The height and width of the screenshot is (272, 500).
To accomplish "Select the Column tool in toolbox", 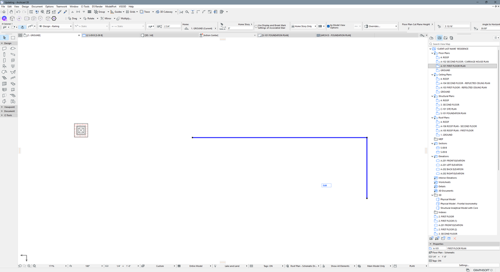I will 5,55.
